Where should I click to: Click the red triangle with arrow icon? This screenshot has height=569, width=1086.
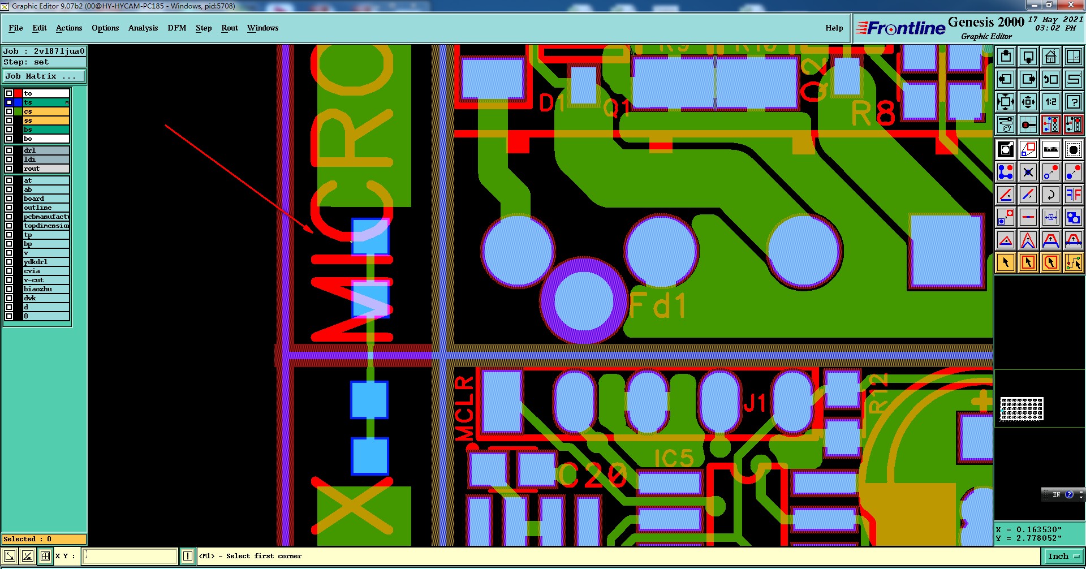click(1006, 240)
